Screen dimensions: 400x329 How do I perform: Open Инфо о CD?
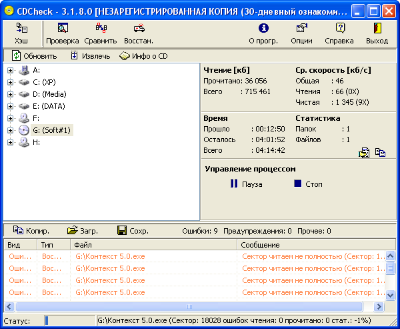[143, 56]
